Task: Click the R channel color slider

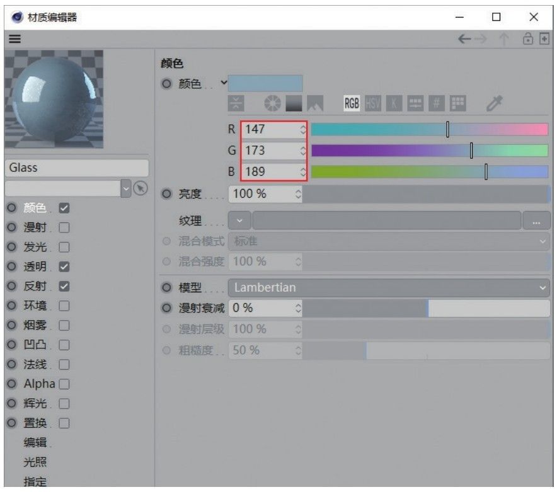Action: coord(430,129)
